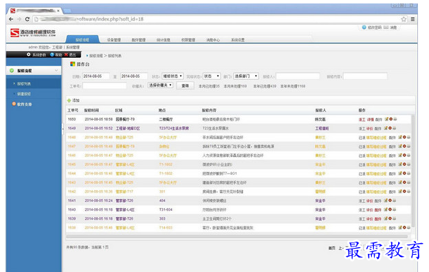Click the 报修人 input field
Viewport: 429px width, 272px height.
(x=298, y=76)
